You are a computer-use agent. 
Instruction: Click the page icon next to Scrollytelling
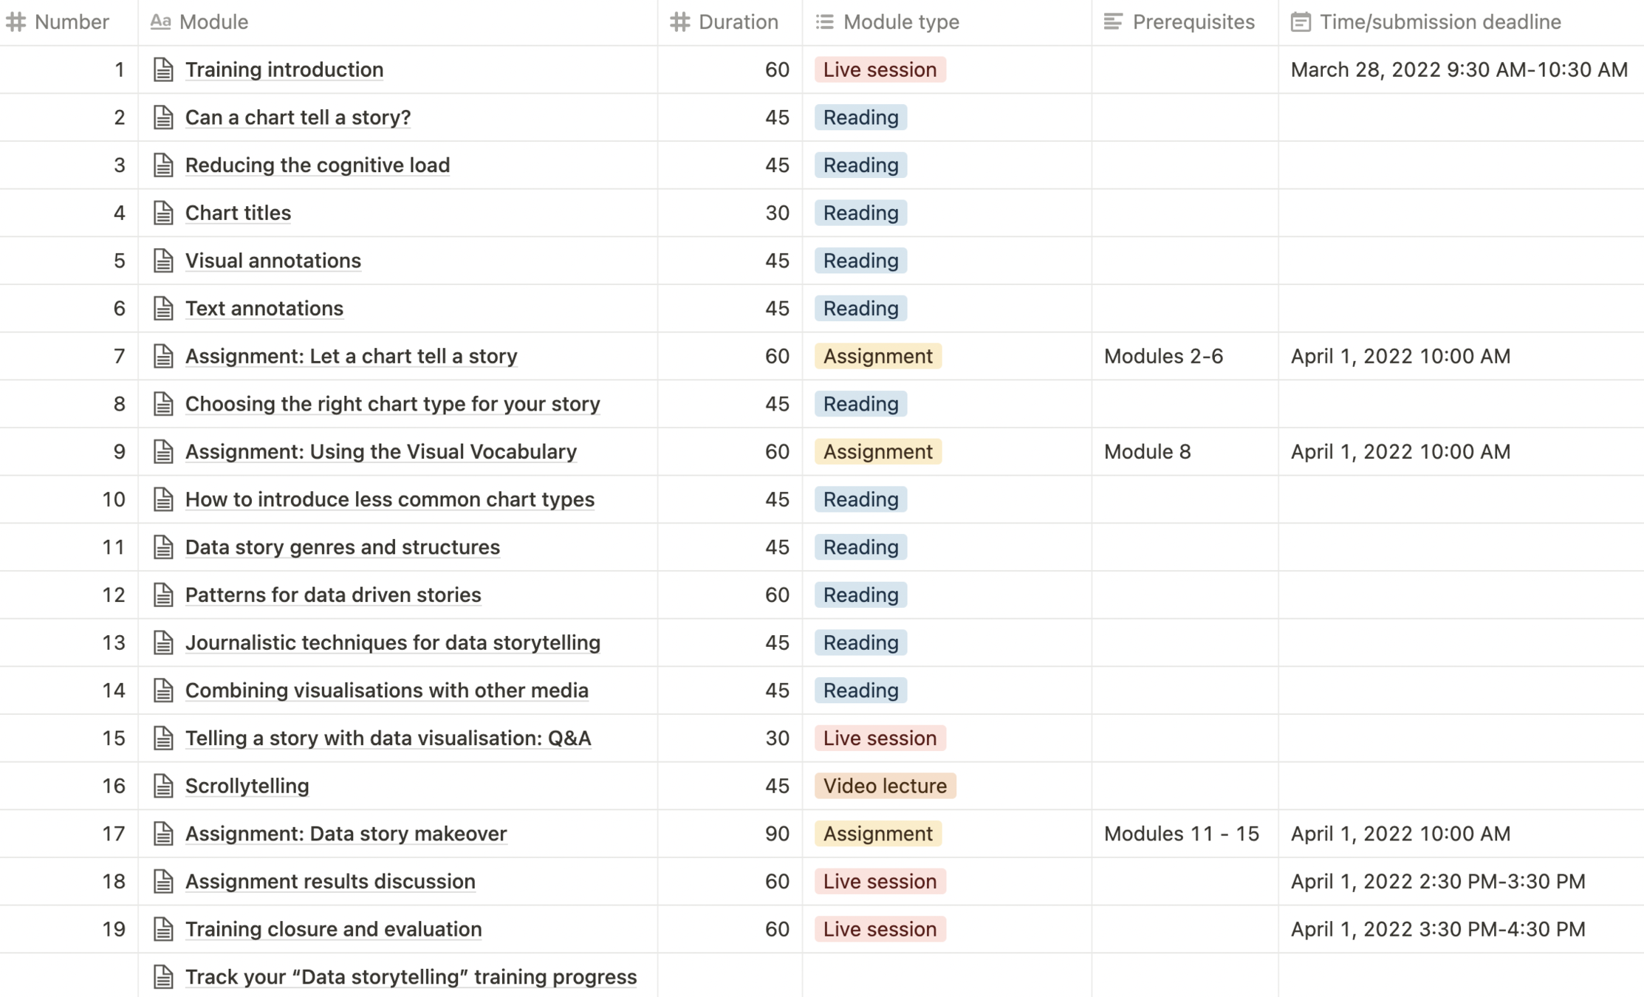click(163, 786)
